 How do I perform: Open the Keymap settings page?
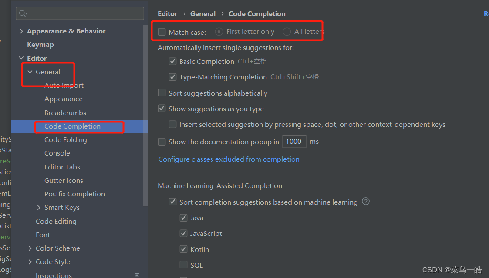pos(40,45)
